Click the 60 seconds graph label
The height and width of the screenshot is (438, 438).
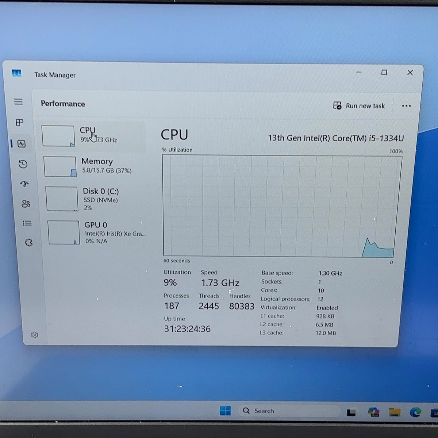(177, 261)
